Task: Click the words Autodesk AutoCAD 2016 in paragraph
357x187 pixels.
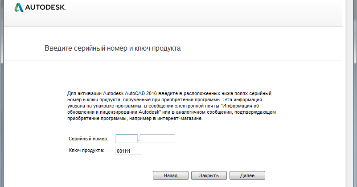Action: coord(130,93)
